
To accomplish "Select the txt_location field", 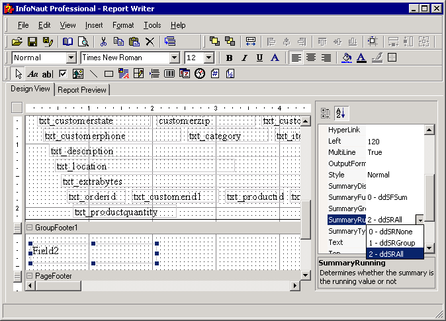I will click(145, 166).
